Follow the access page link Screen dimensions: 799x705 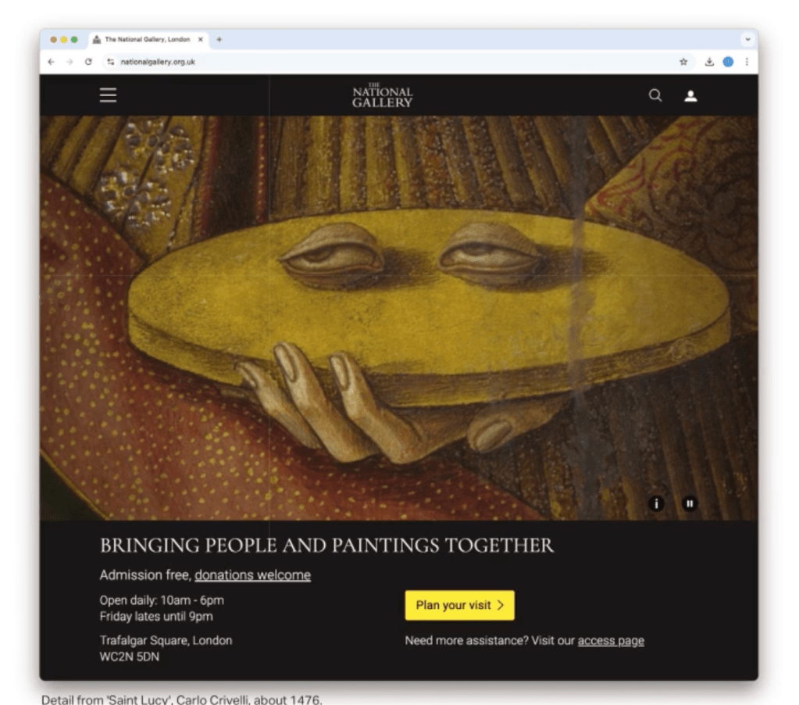coord(611,641)
